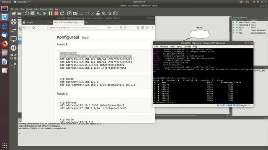Screen dimensions: 268x150
Task: Stop all nodes with red stop button
Action: (x=56, y=13)
